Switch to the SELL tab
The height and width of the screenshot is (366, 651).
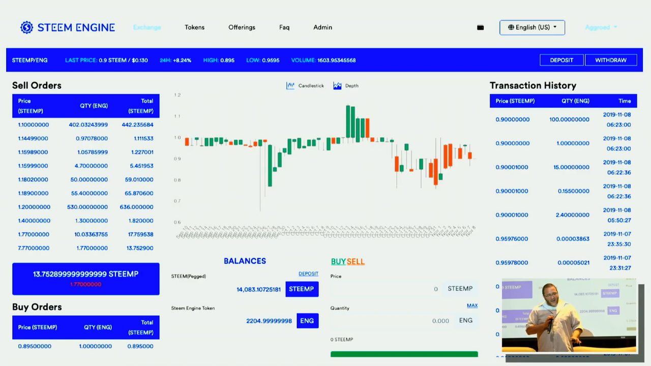click(356, 261)
